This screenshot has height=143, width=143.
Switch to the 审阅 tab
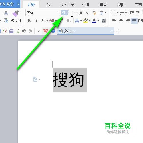click(103, 5)
